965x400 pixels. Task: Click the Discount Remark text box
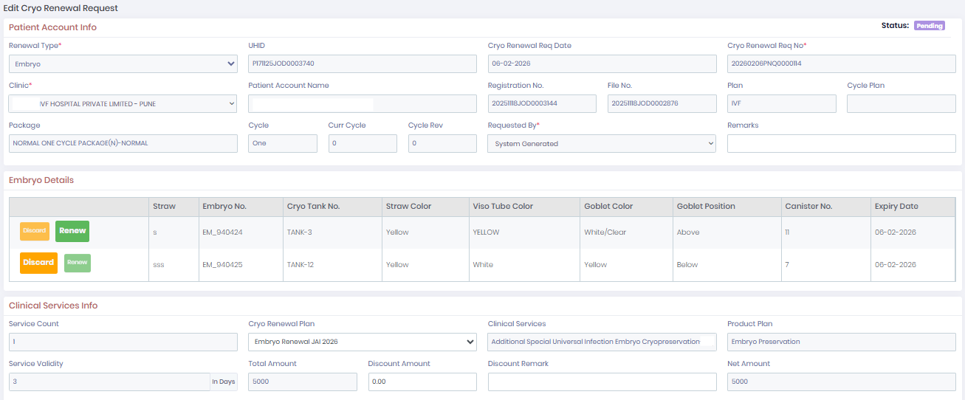click(602, 382)
